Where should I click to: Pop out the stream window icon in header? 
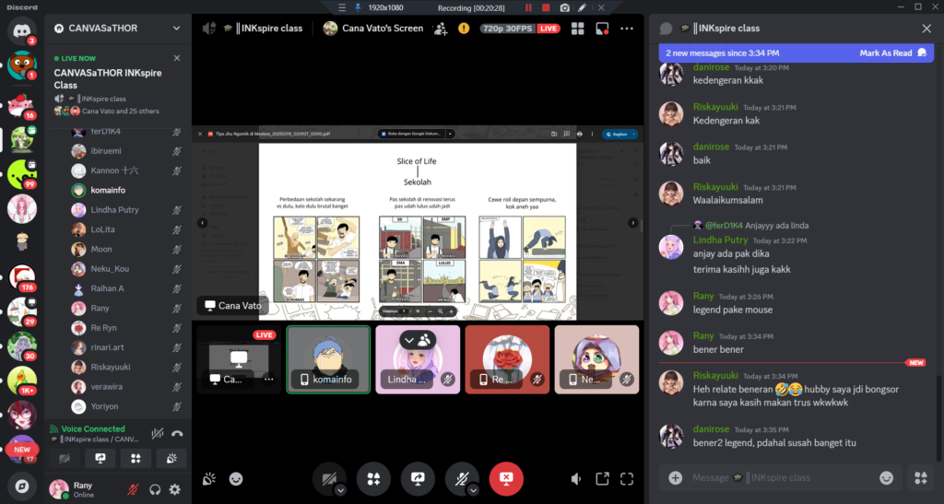point(601,29)
